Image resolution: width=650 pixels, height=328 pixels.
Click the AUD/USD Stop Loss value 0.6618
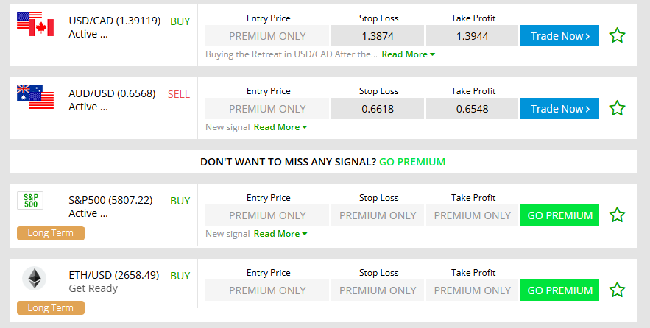point(378,109)
